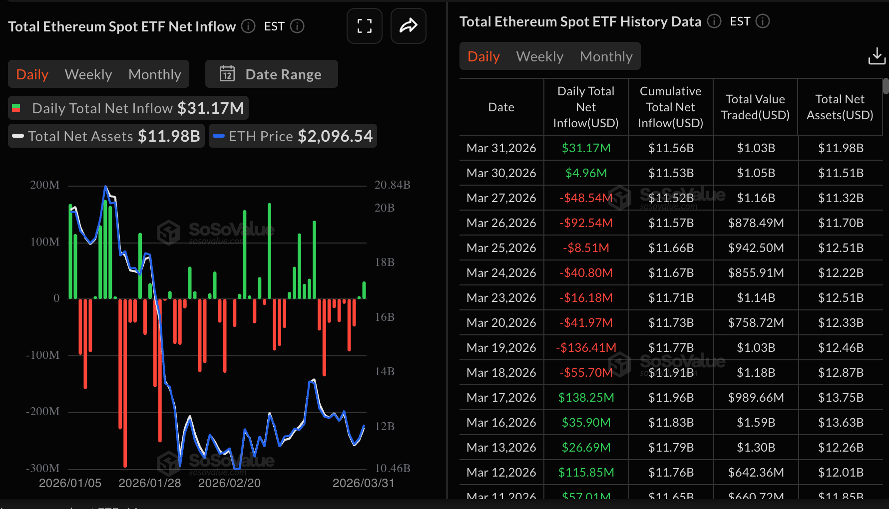Switch chart to Monthly view

pos(154,74)
